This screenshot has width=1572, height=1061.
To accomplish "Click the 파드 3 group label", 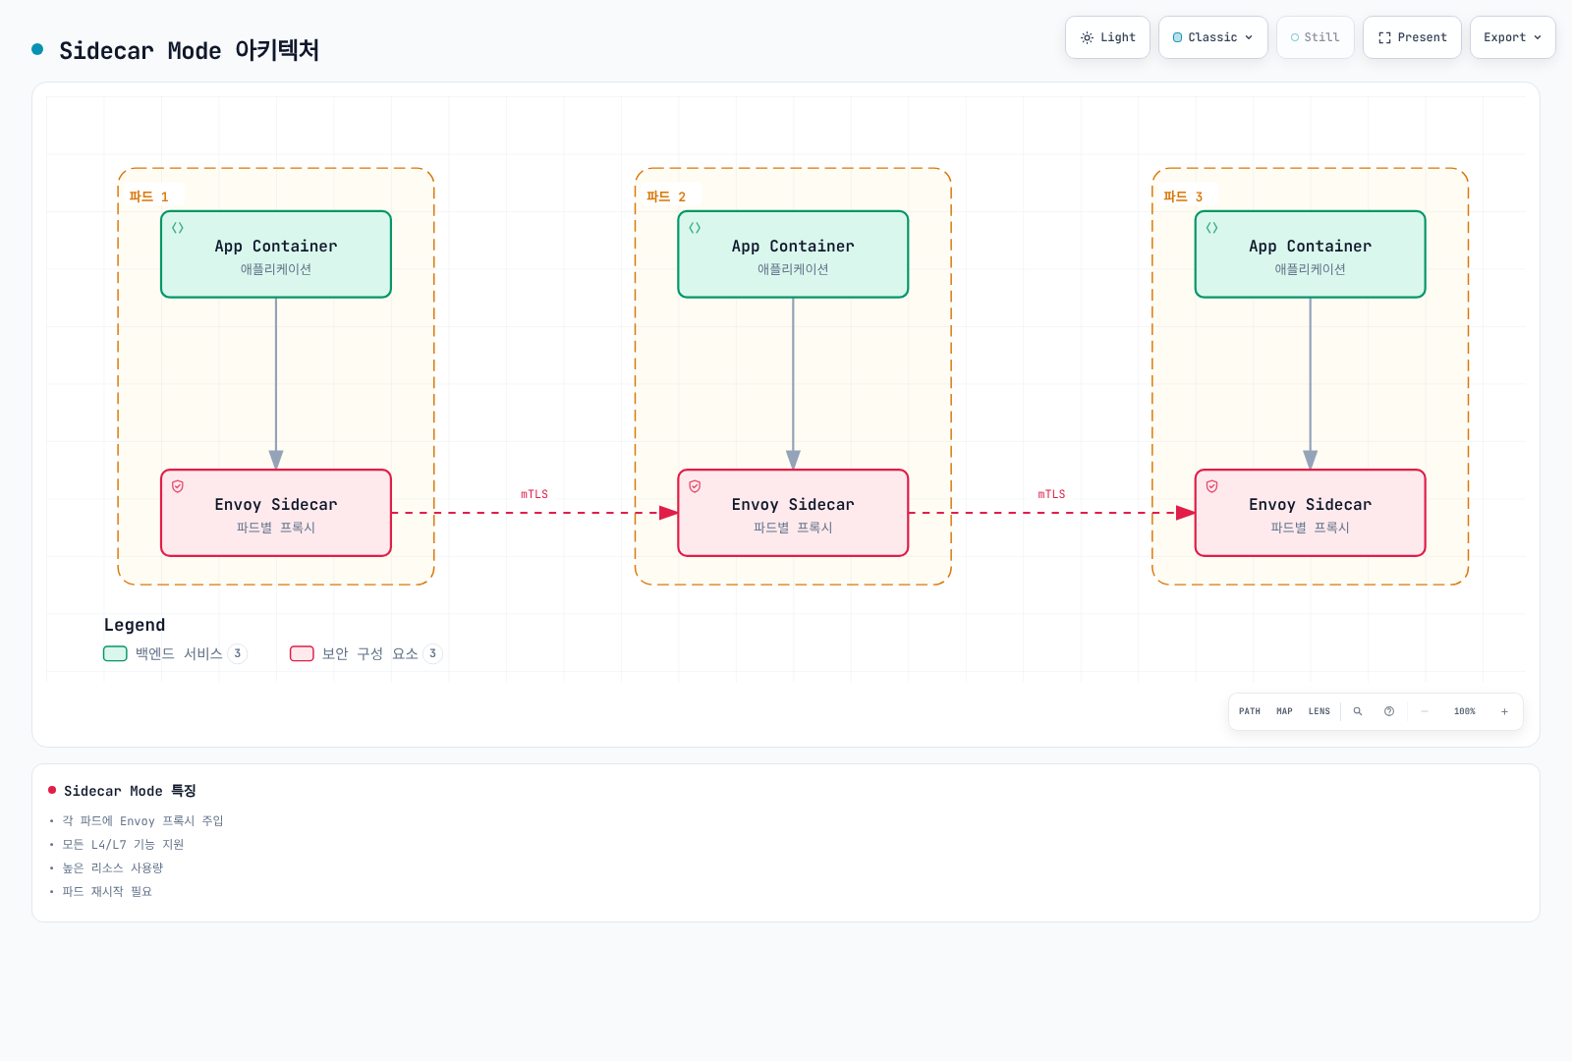I will tap(1183, 196).
